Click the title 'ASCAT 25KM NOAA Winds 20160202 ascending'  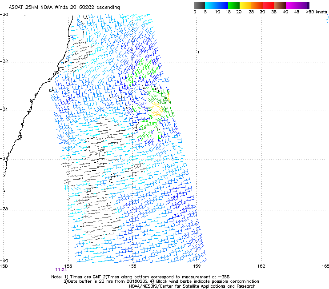64,8
